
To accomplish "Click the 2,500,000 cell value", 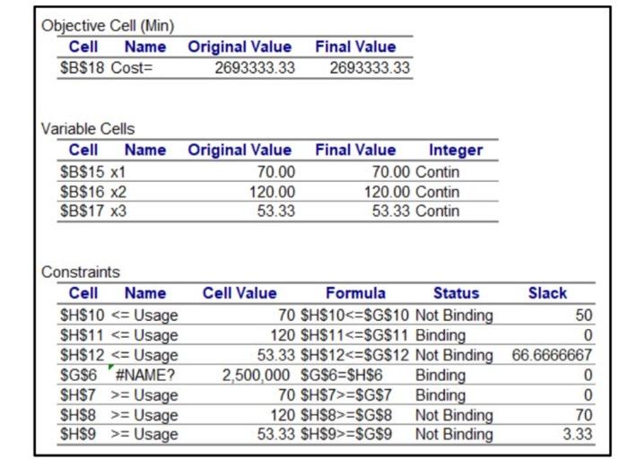I will click(256, 375).
